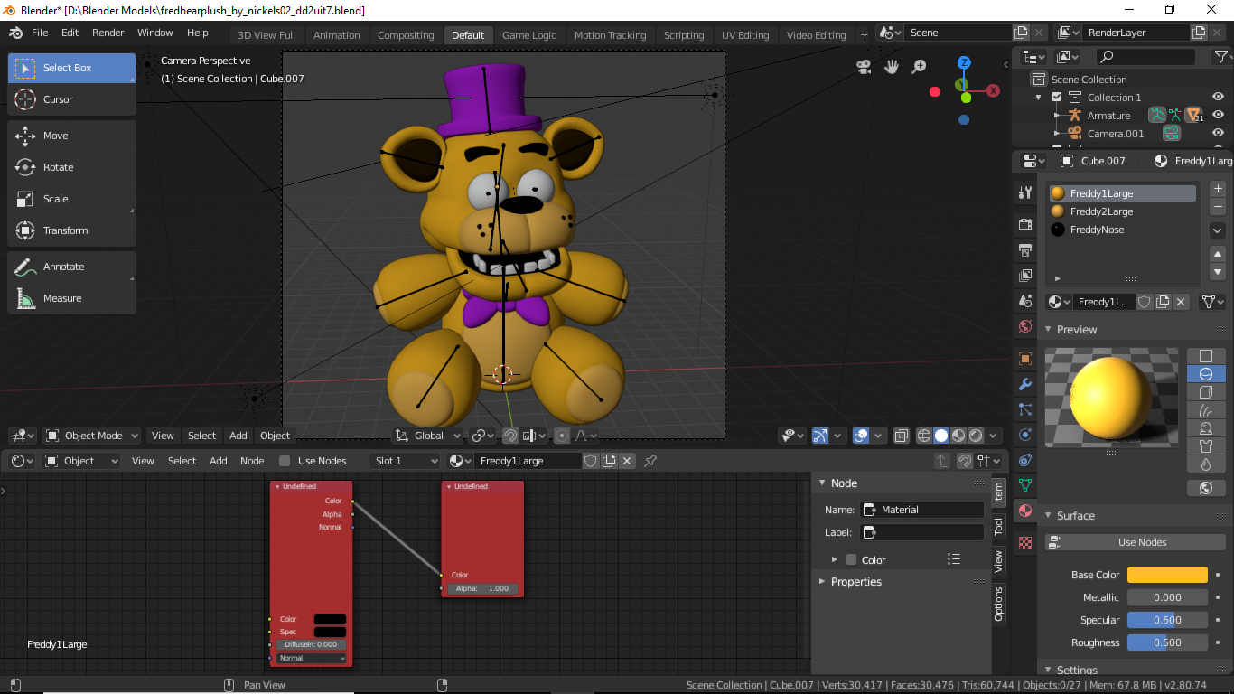Open the Object Mode dropdown

click(x=92, y=436)
